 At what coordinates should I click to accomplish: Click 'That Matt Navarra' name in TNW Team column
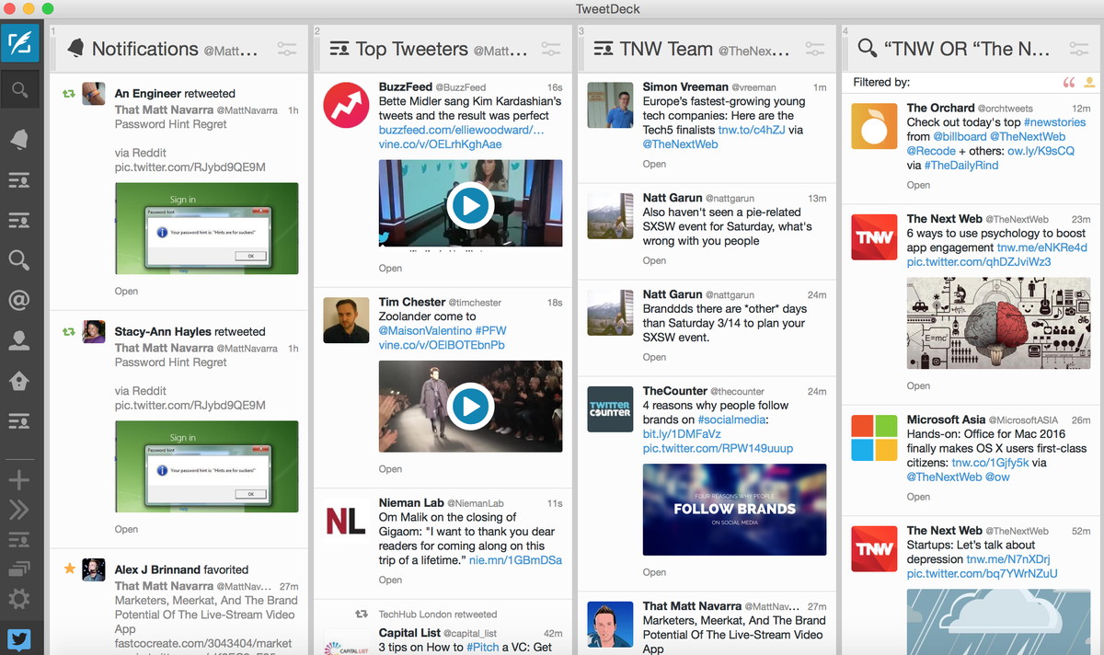691,606
